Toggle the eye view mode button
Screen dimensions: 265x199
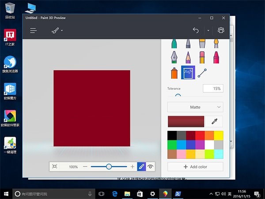(x=151, y=167)
